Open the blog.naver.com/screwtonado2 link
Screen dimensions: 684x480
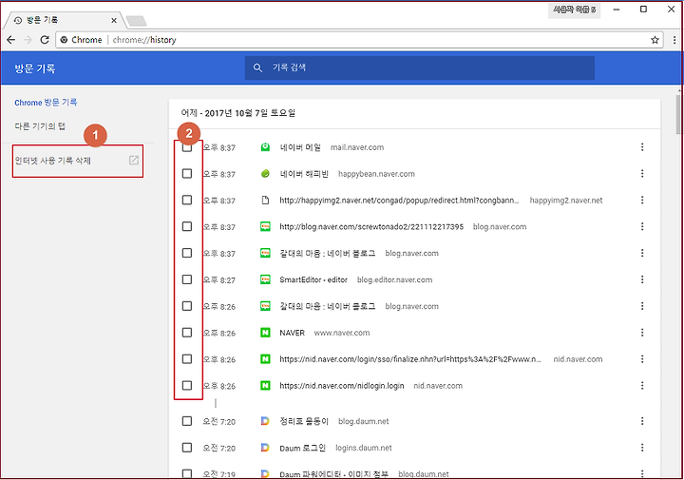pyautogui.click(x=371, y=227)
